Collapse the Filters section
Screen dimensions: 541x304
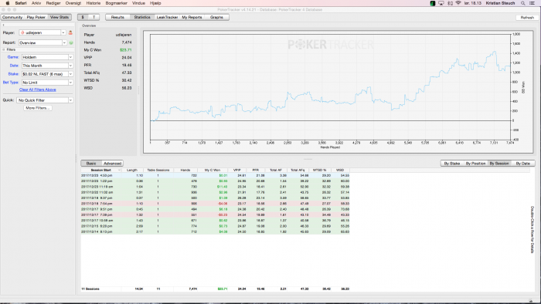click(4, 49)
